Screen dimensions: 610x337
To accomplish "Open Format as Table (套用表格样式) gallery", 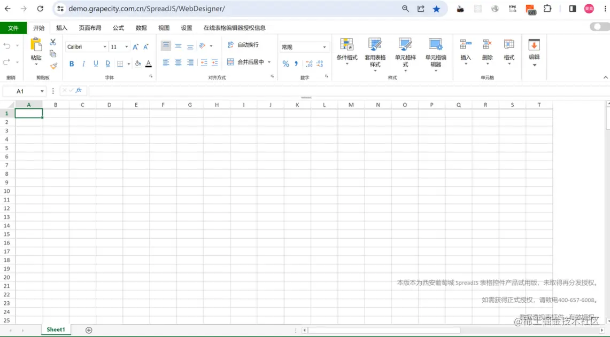I will click(x=375, y=54).
